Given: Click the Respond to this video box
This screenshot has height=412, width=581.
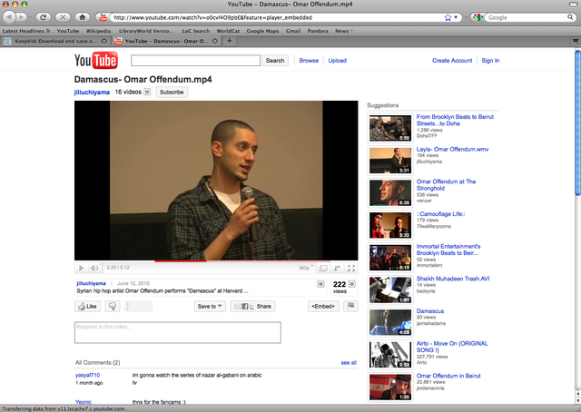Looking at the screenshot, I should (178, 332).
